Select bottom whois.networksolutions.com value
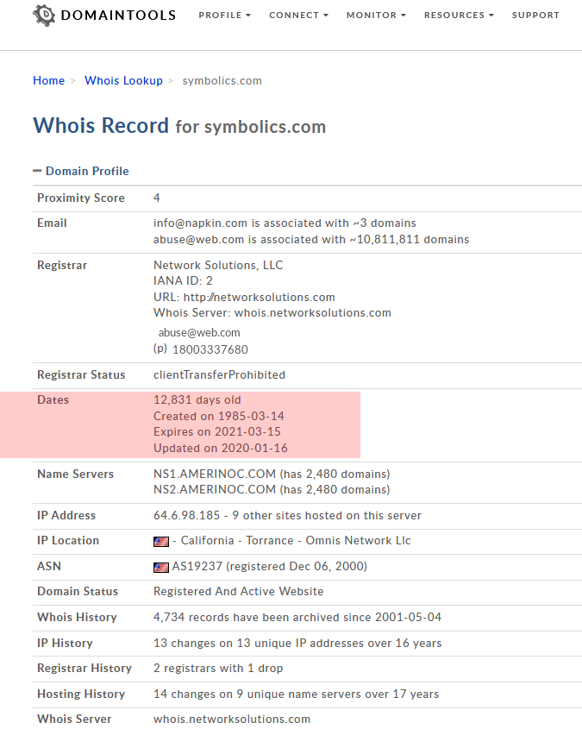This screenshot has height=729, width=582. tap(232, 720)
